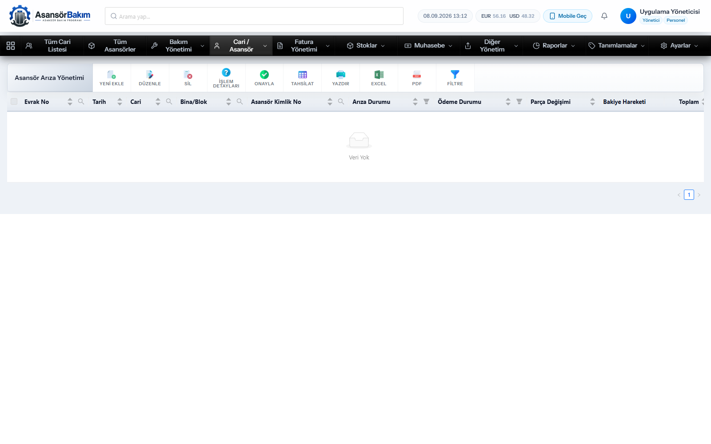Click the AsansörBakım logo
This screenshot has width=711, height=444.
coord(50,16)
